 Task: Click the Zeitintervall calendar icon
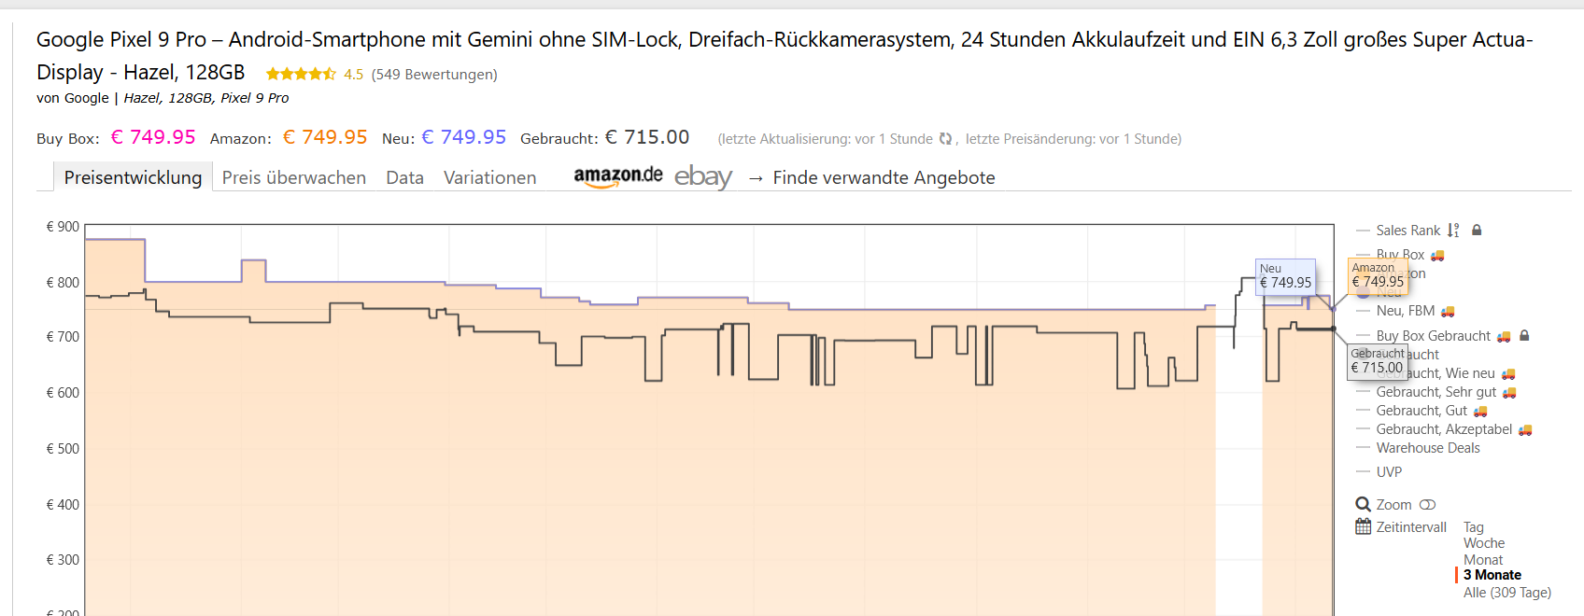[1364, 527]
